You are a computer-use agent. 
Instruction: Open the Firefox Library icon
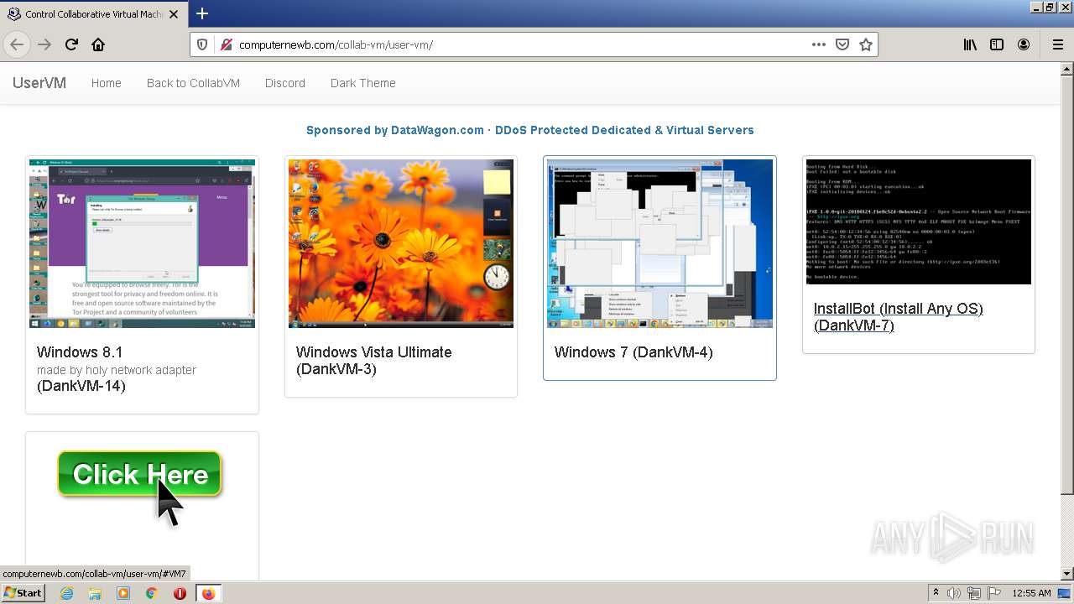click(x=970, y=44)
